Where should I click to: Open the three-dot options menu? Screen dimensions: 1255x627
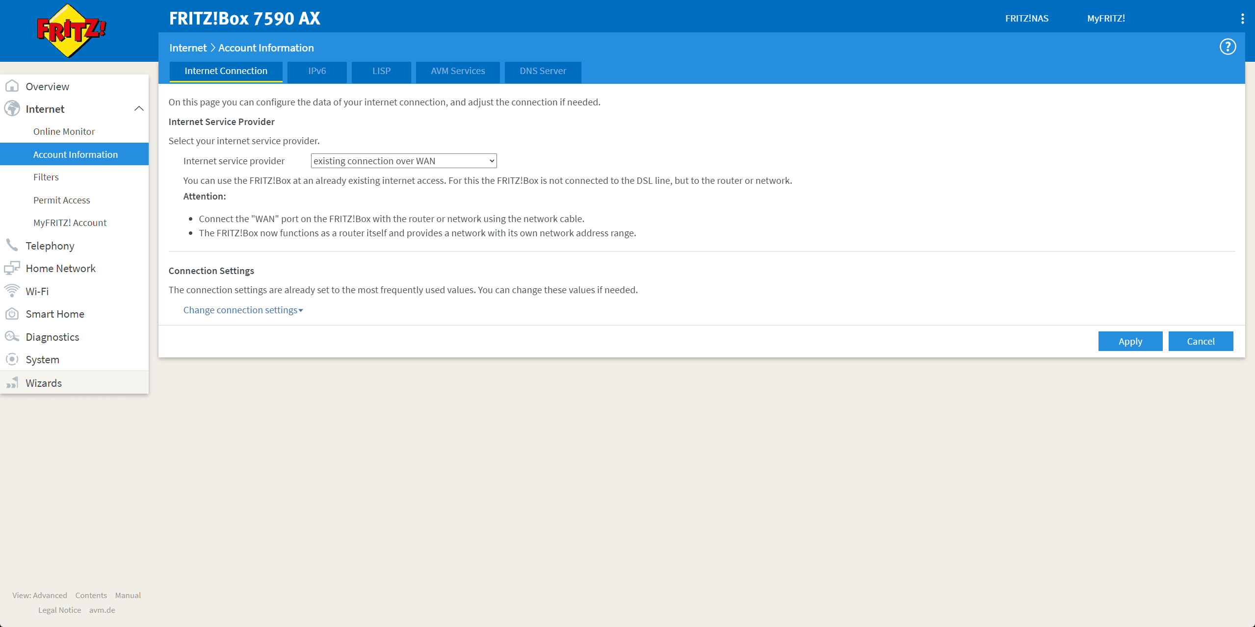[1242, 19]
